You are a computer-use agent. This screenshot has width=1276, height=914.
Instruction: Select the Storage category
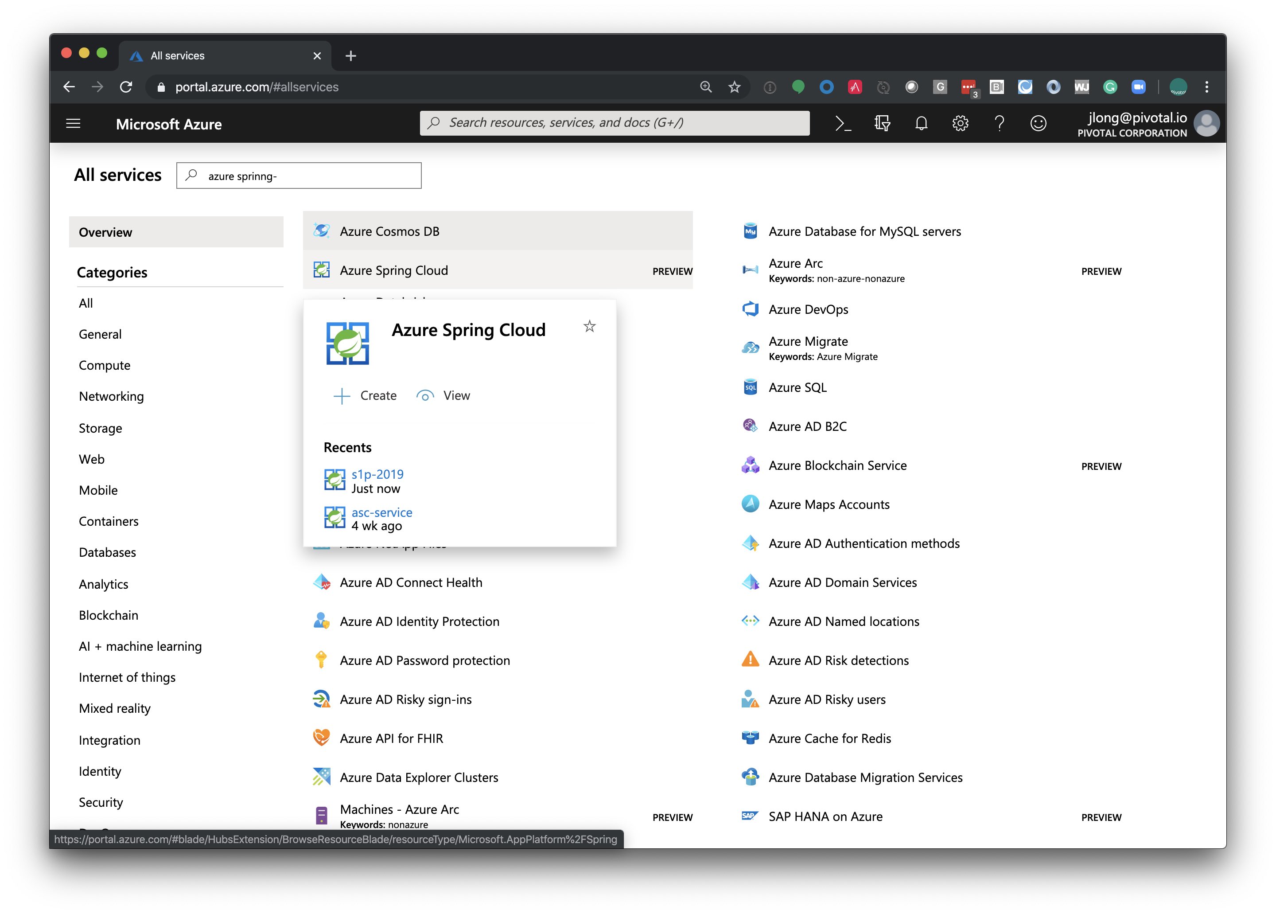[x=101, y=428]
